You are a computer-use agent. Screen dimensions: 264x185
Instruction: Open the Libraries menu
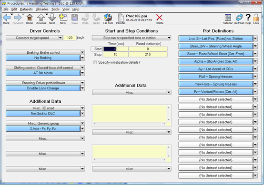pos(42,9)
